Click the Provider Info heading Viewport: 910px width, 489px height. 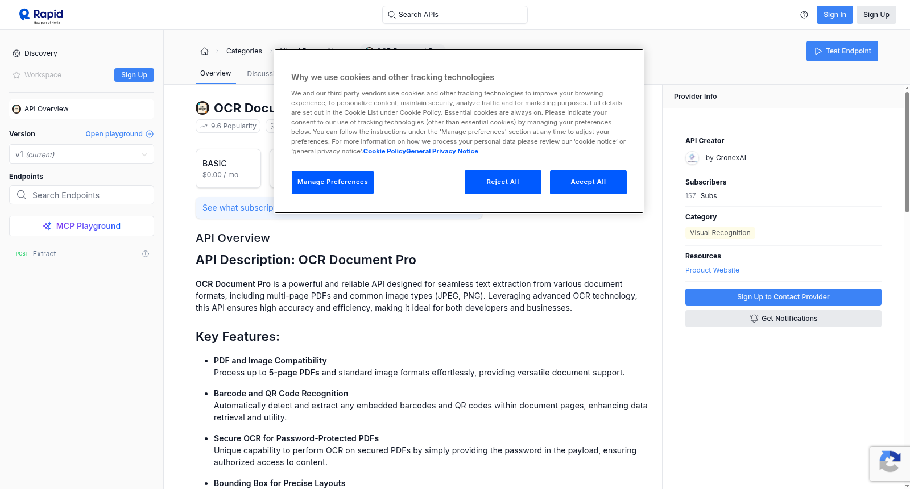click(695, 97)
